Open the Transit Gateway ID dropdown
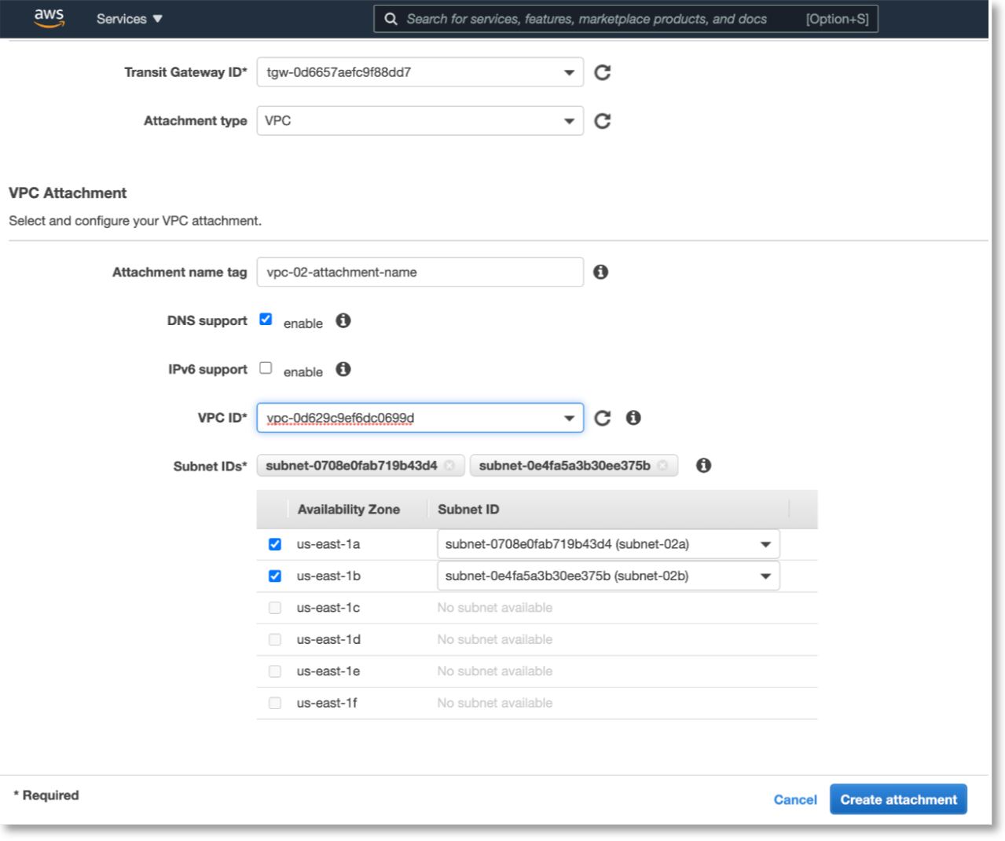Viewport: 1005px width, 841px height. [x=420, y=72]
